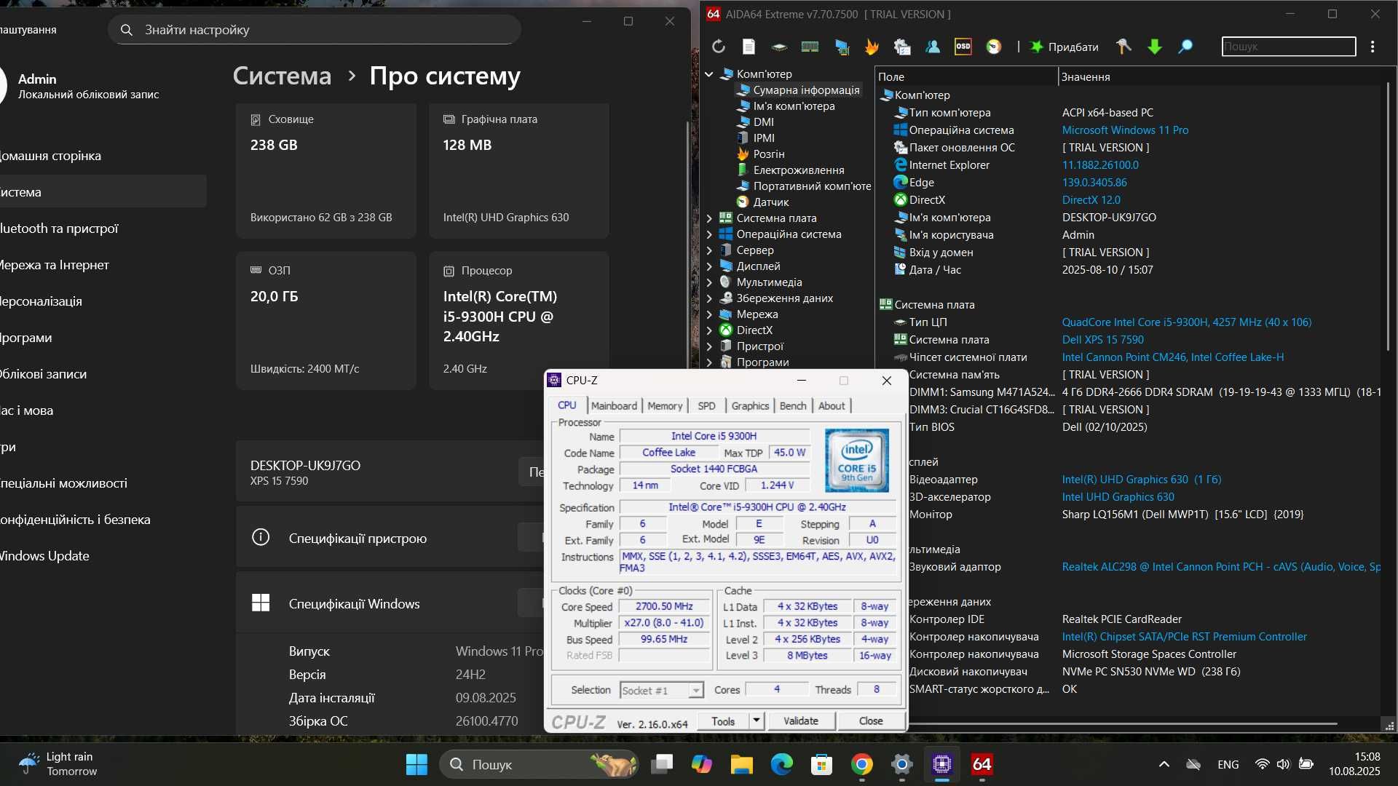Collapse the Комп'ютер tree node in AIDA64
Viewport: 1398px width, 786px height.
708,74
